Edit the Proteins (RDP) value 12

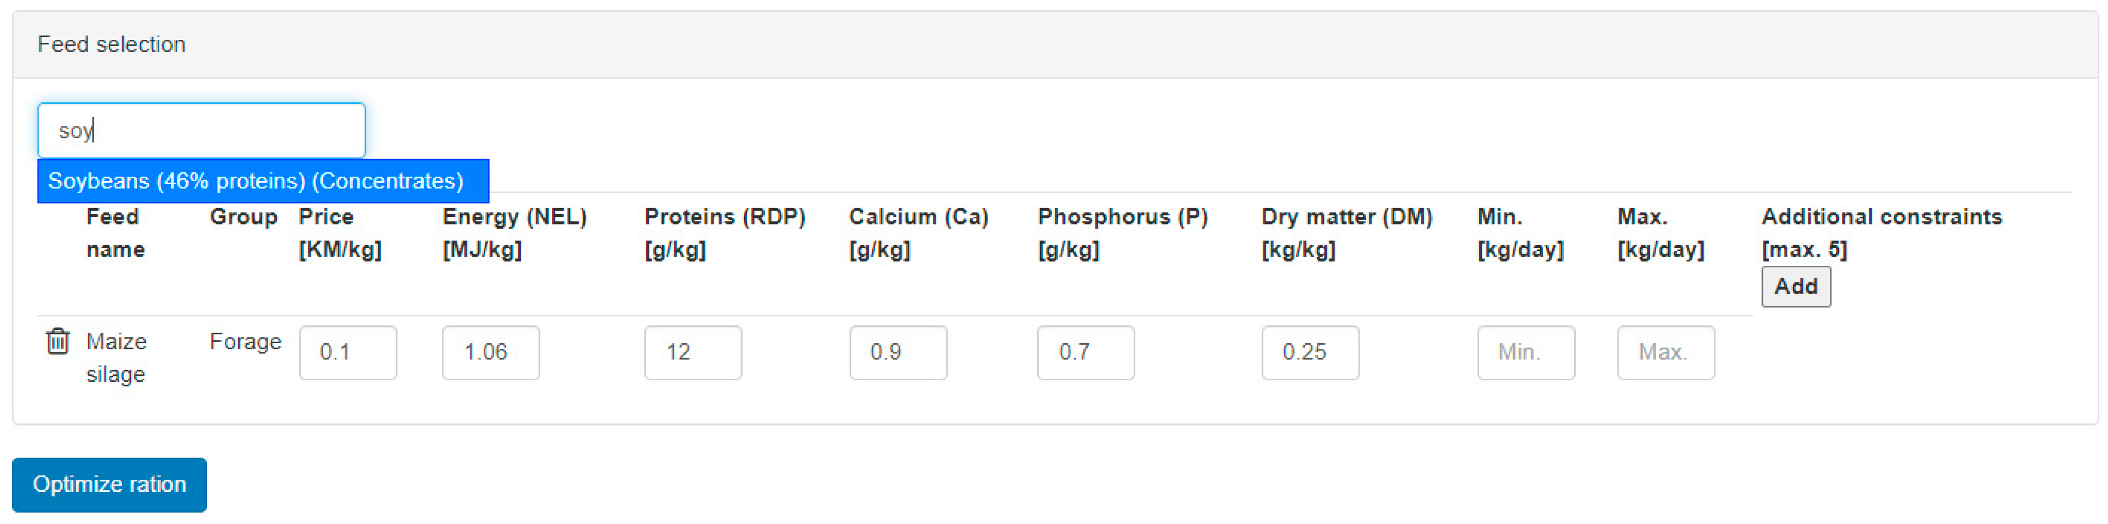coord(692,352)
